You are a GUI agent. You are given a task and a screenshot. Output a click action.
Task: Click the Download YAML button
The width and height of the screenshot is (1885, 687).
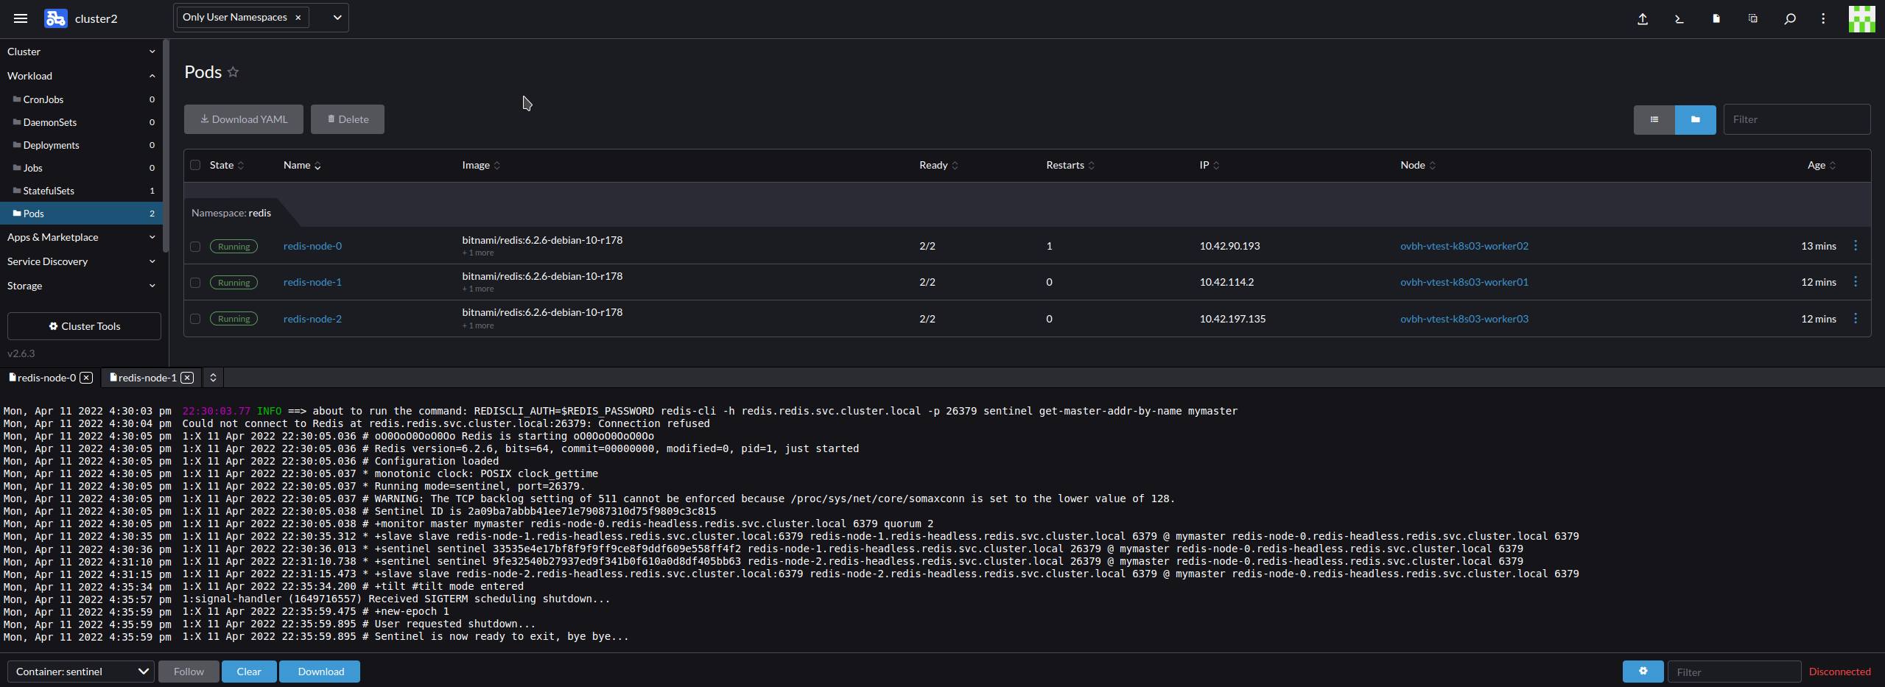click(x=243, y=119)
